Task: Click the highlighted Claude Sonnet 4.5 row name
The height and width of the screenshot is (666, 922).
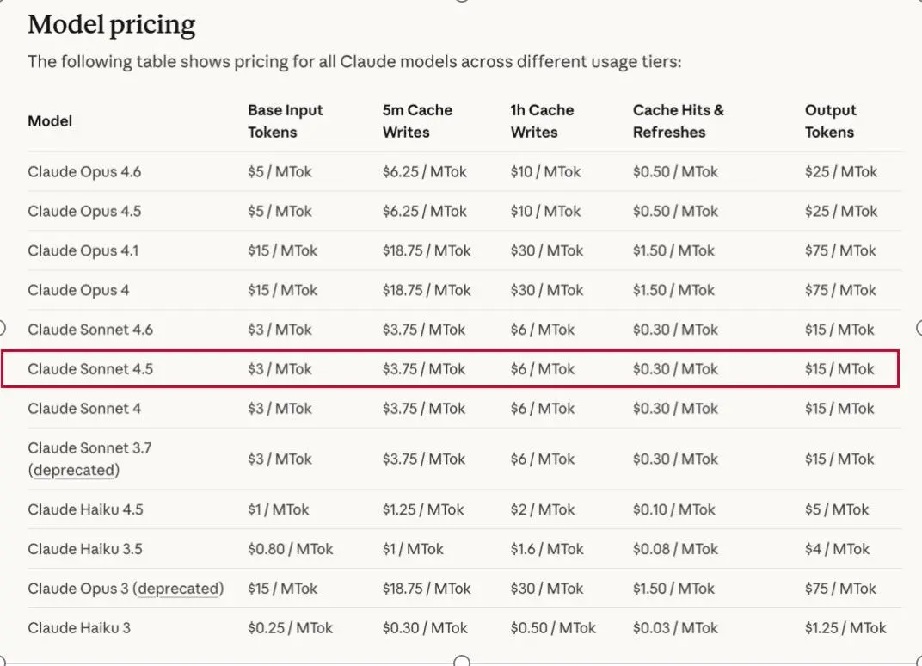Action: [90, 369]
